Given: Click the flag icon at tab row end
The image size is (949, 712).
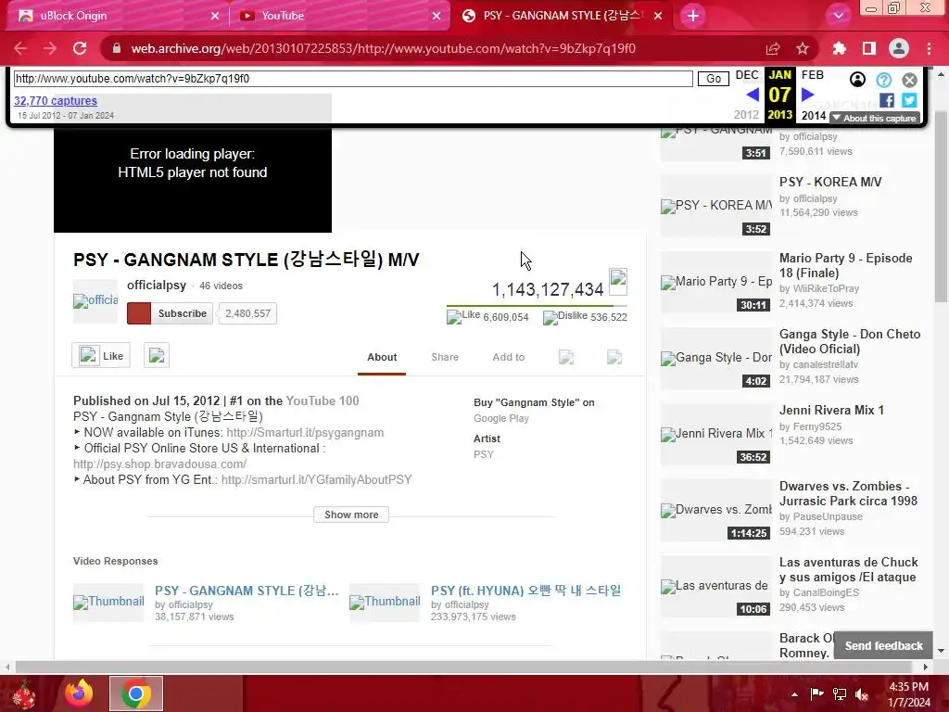Looking at the screenshot, I should [x=614, y=357].
